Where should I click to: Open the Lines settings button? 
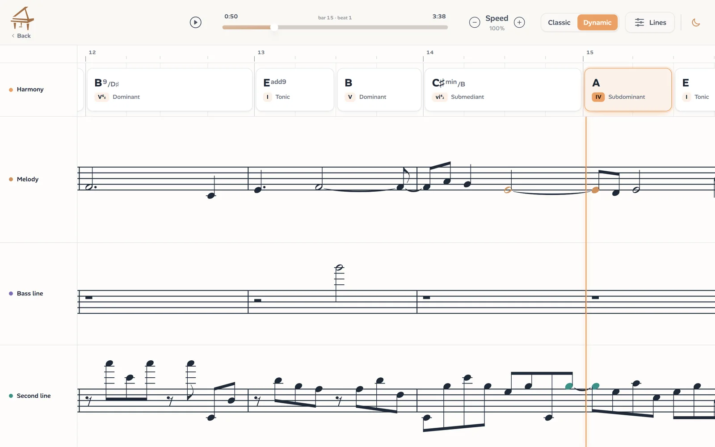[x=650, y=22]
